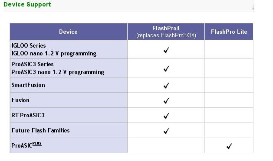Click the RT ProASIC3 row checkmark

(x=166, y=116)
